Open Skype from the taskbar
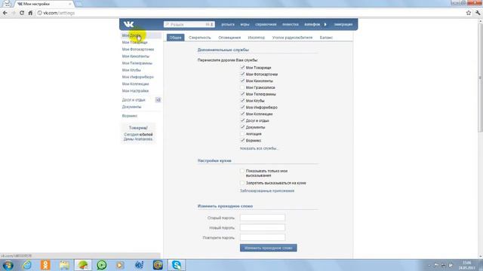Viewport: 483px width, 271px height. (x=177, y=265)
